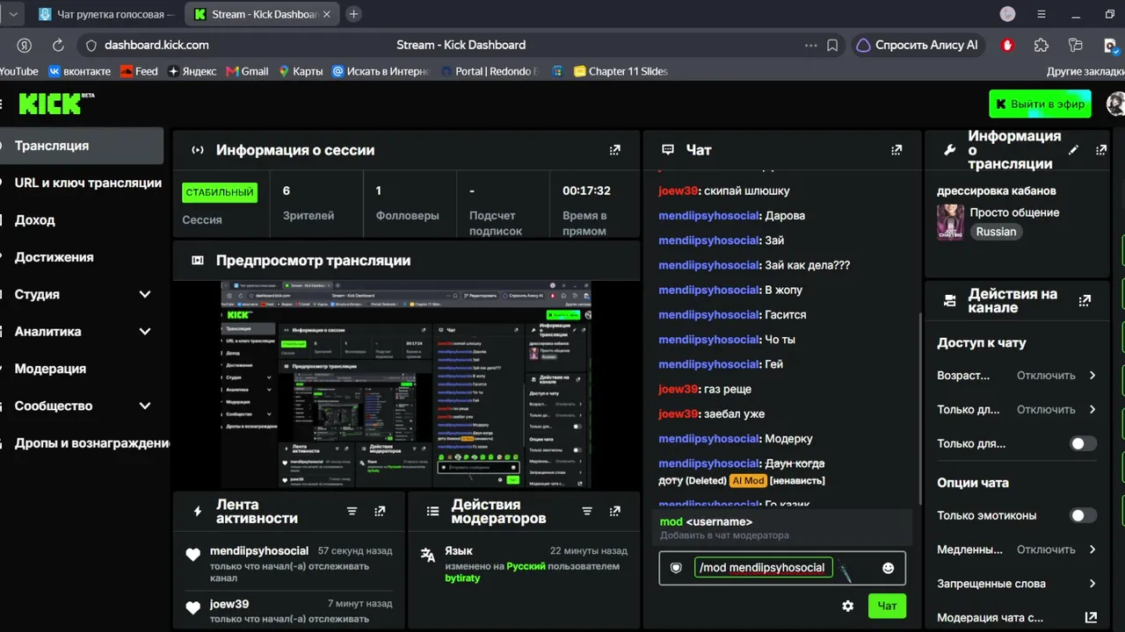Open the browser tab list dropdown
Image resolution: width=1125 pixels, height=632 pixels.
tap(11, 14)
